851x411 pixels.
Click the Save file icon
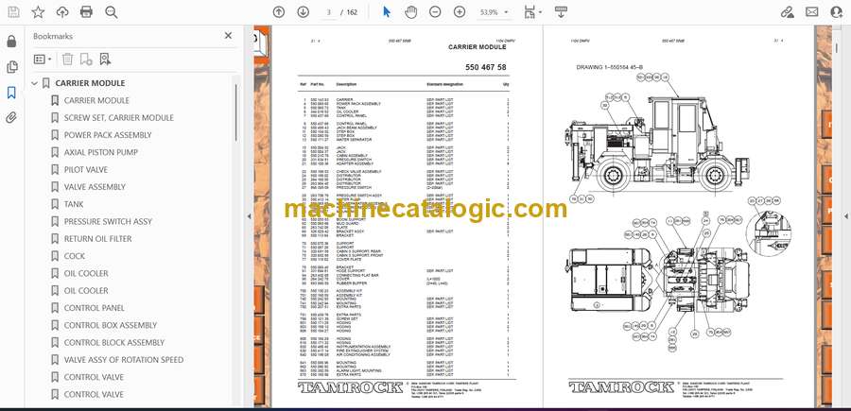13,12
